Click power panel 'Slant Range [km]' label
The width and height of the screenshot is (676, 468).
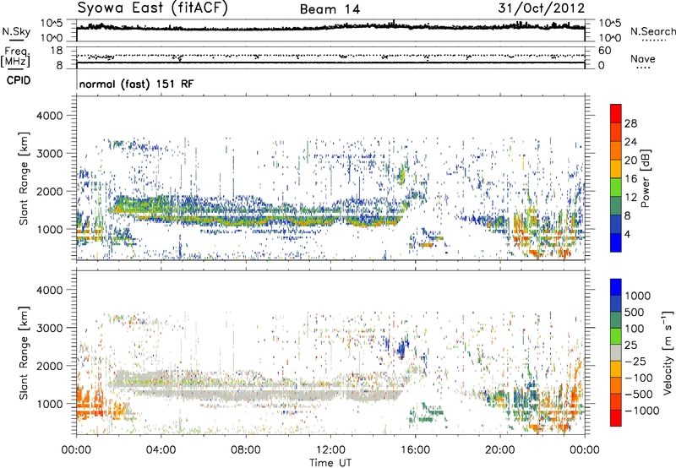(x=24, y=178)
